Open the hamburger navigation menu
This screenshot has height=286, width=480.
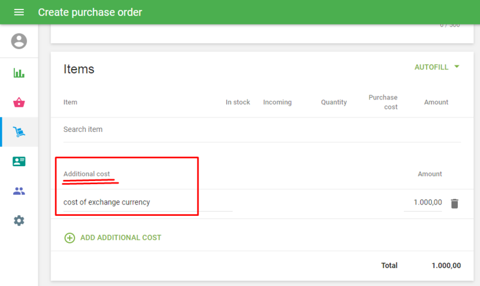pos(19,12)
